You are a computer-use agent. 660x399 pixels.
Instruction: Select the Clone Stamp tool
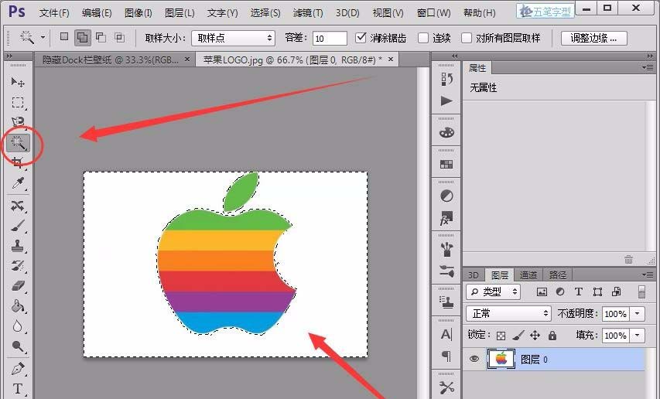[18, 246]
